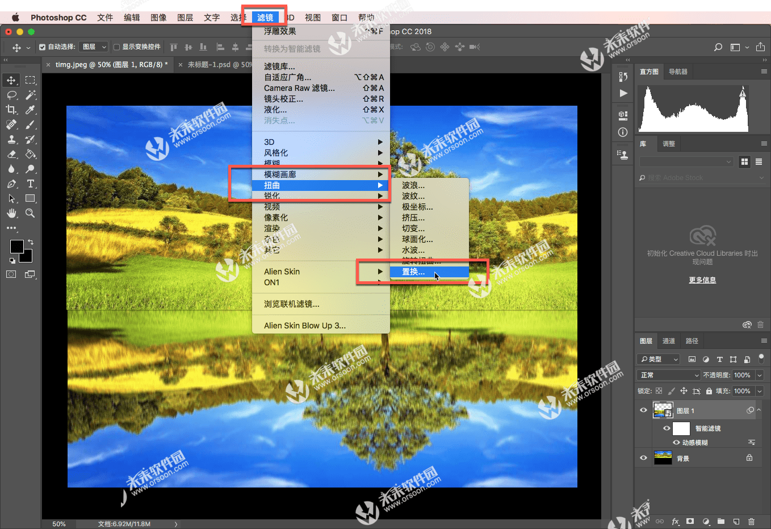Click the Add layer style fx icon
Viewport: 771px width, 529px height.
tap(675, 521)
